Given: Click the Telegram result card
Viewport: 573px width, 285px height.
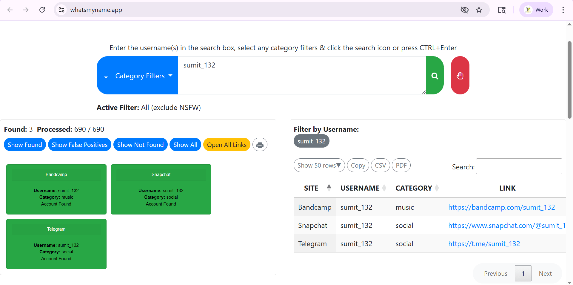Looking at the screenshot, I should (56, 244).
